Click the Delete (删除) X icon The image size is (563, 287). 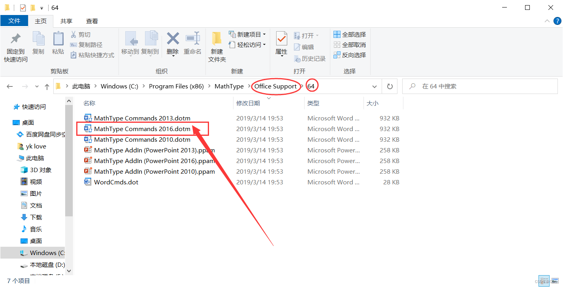173,39
